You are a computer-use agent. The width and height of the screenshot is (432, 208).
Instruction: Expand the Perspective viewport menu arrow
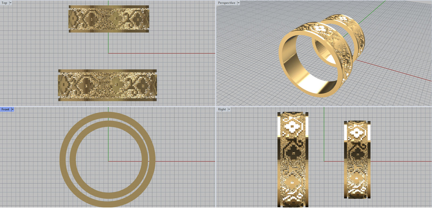(238, 3)
